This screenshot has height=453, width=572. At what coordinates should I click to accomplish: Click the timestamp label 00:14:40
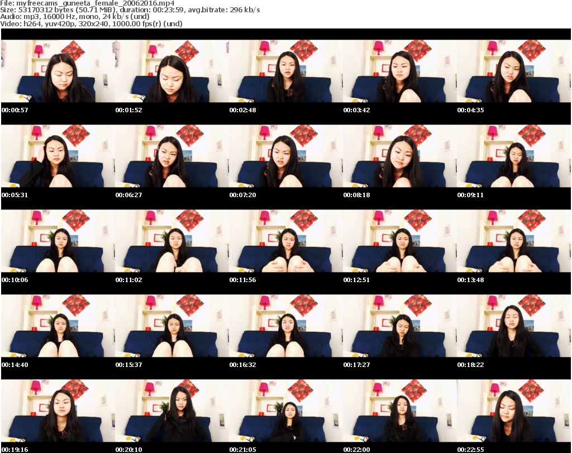click(x=15, y=365)
